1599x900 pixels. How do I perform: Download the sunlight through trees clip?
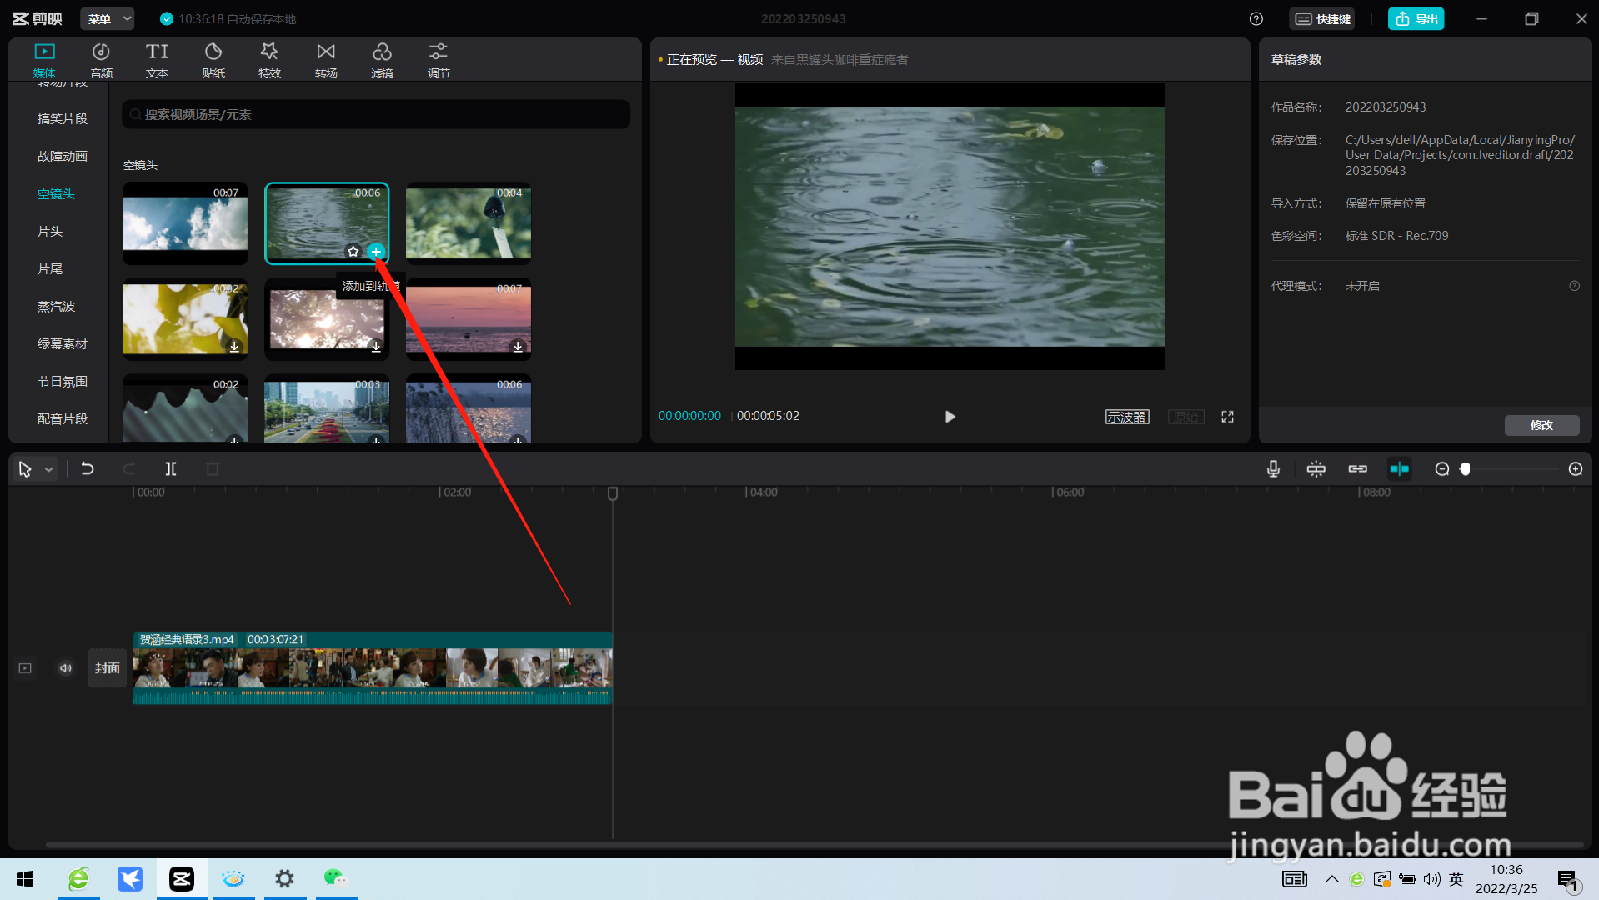point(376,346)
